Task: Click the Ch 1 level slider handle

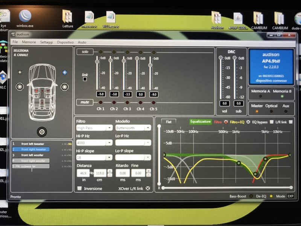Action: [97, 61]
